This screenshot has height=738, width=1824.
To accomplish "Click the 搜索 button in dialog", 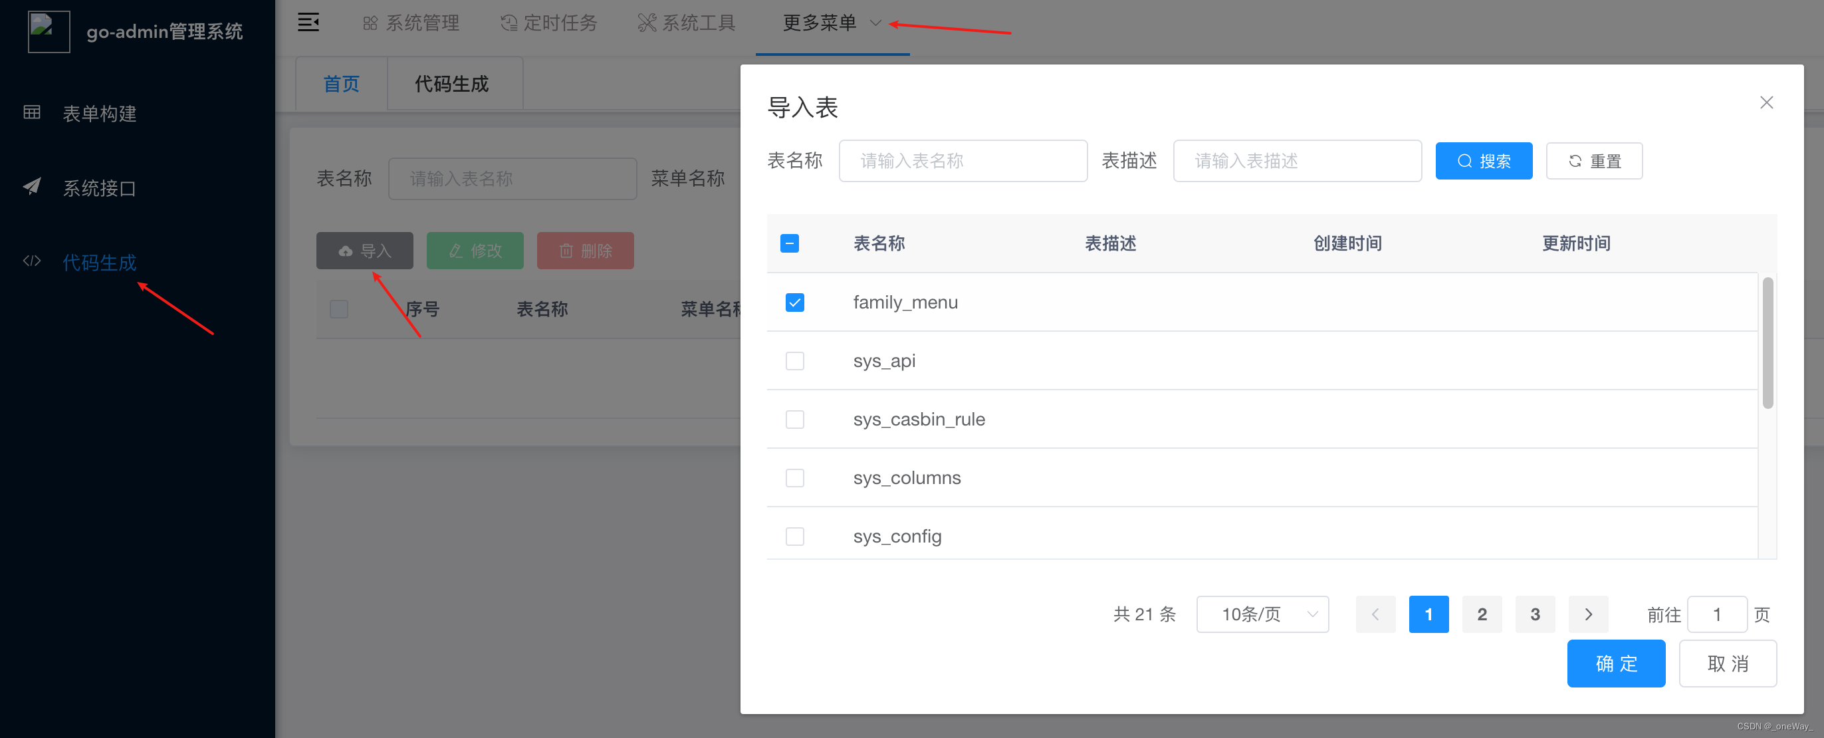I will tap(1484, 161).
